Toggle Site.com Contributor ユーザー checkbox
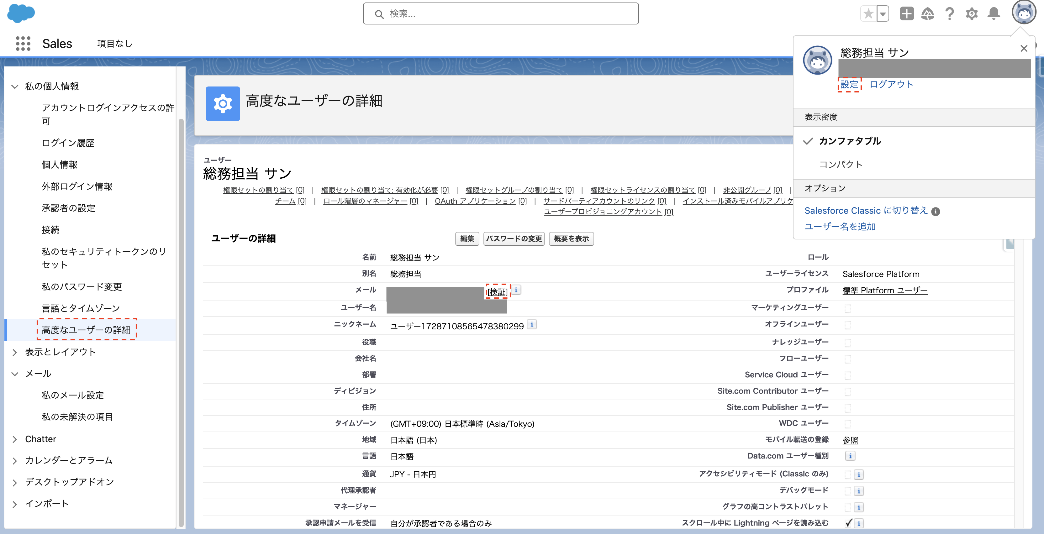Image resolution: width=1044 pixels, height=534 pixels. point(848,391)
